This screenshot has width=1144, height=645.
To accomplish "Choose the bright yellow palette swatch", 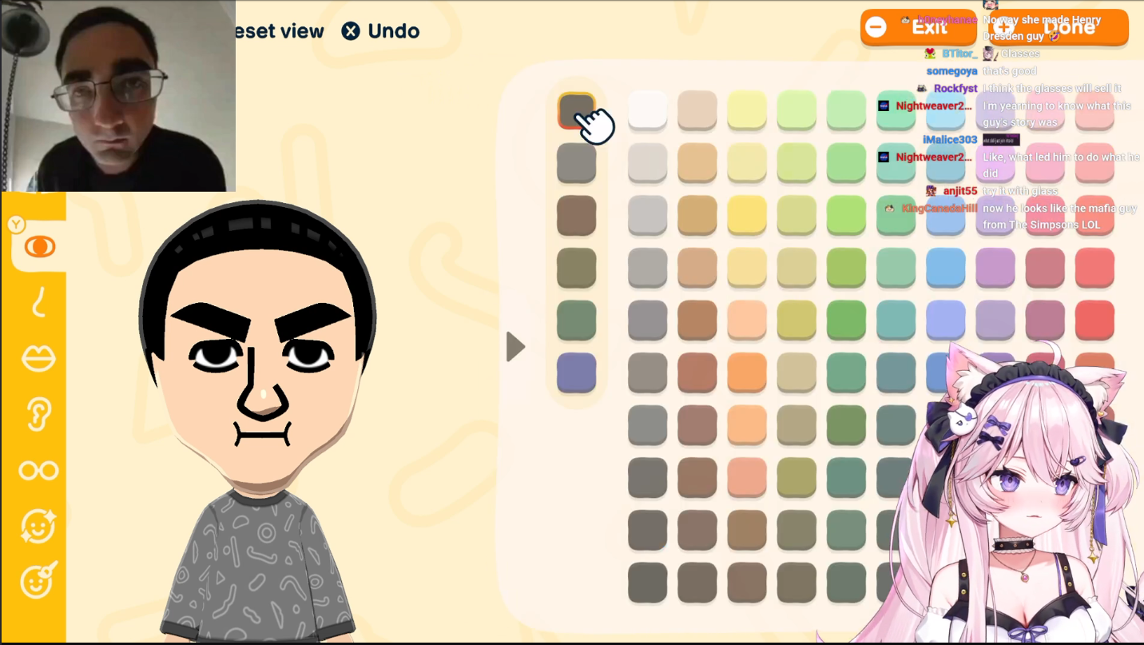I will pos(746,215).
